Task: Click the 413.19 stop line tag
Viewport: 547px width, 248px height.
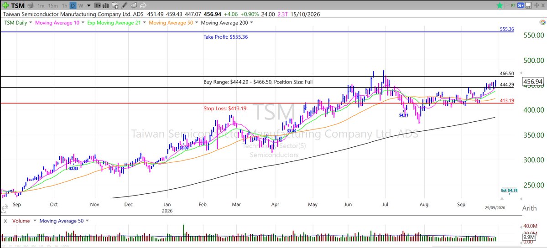Action: pos(506,101)
